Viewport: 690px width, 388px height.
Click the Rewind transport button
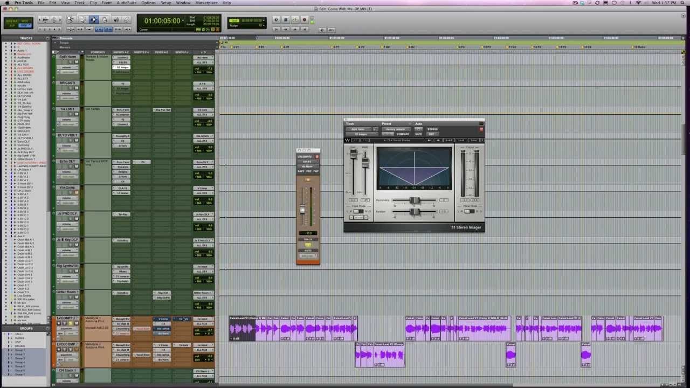[x=286, y=29]
